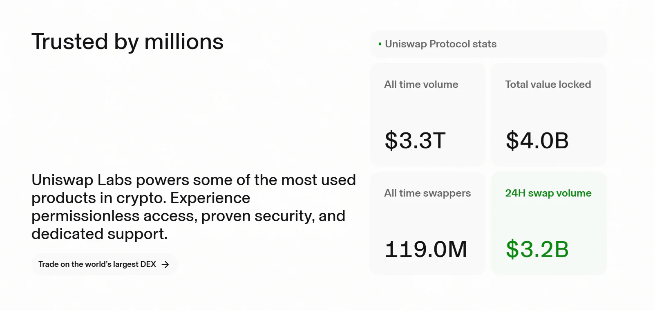Click the green dot before Uniswap Protocol stats
The width and height of the screenshot is (655, 311).
click(380, 44)
